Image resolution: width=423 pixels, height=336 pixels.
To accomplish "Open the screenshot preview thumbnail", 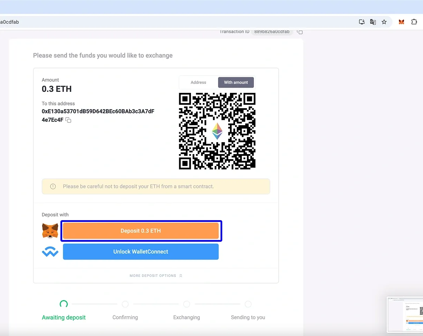I will (x=405, y=315).
